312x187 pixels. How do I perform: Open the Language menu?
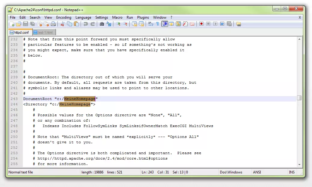pos(83,17)
